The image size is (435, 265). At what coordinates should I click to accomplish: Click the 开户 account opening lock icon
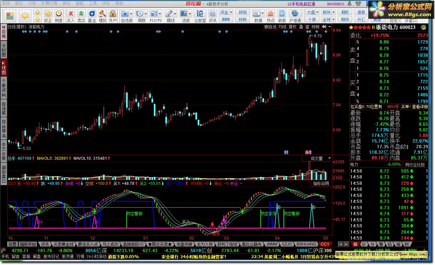click(x=113, y=16)
